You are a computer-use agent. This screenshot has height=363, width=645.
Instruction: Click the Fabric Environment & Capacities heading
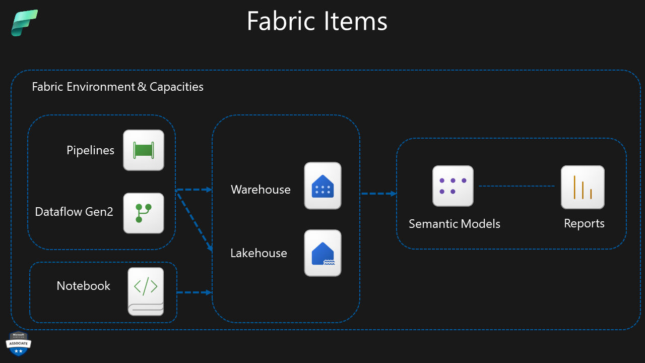tap(117, 86)
